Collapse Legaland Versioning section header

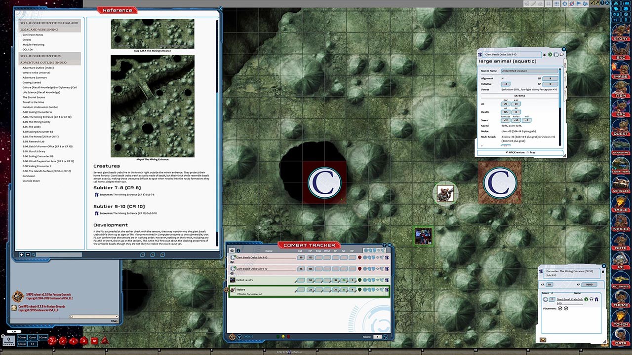pos(49,26)
